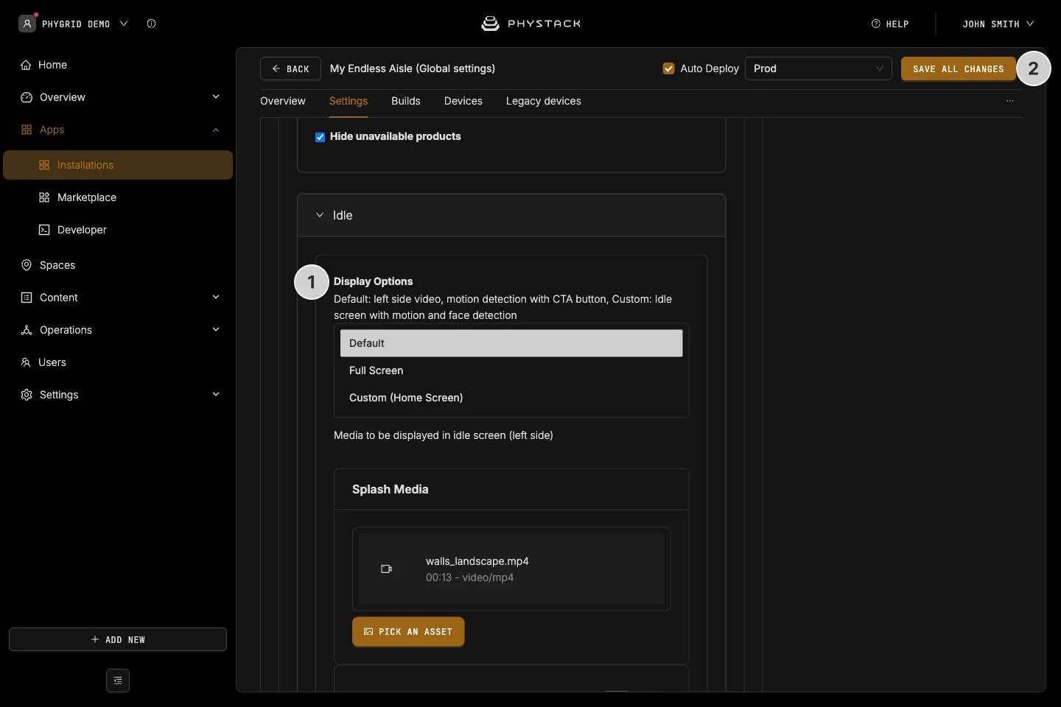Click the Pick an Asset button
The width and height of the screenshot is (1061, 707).
pyautogui.click(x=408, y=632)
